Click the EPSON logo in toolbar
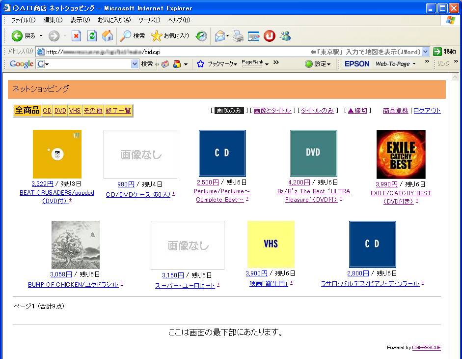The image size is (462, 359). point(357,64)
